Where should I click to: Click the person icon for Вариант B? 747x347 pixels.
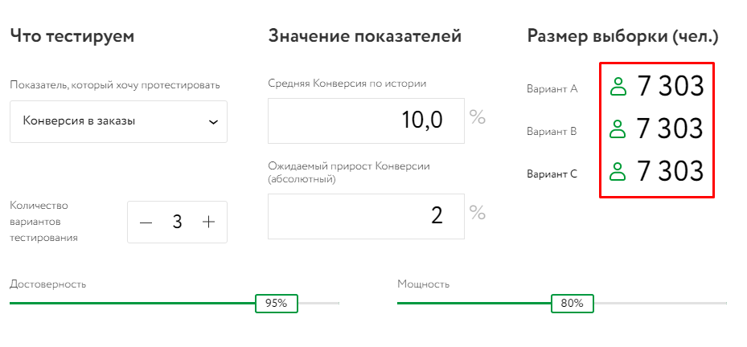[x=618, y=129]
